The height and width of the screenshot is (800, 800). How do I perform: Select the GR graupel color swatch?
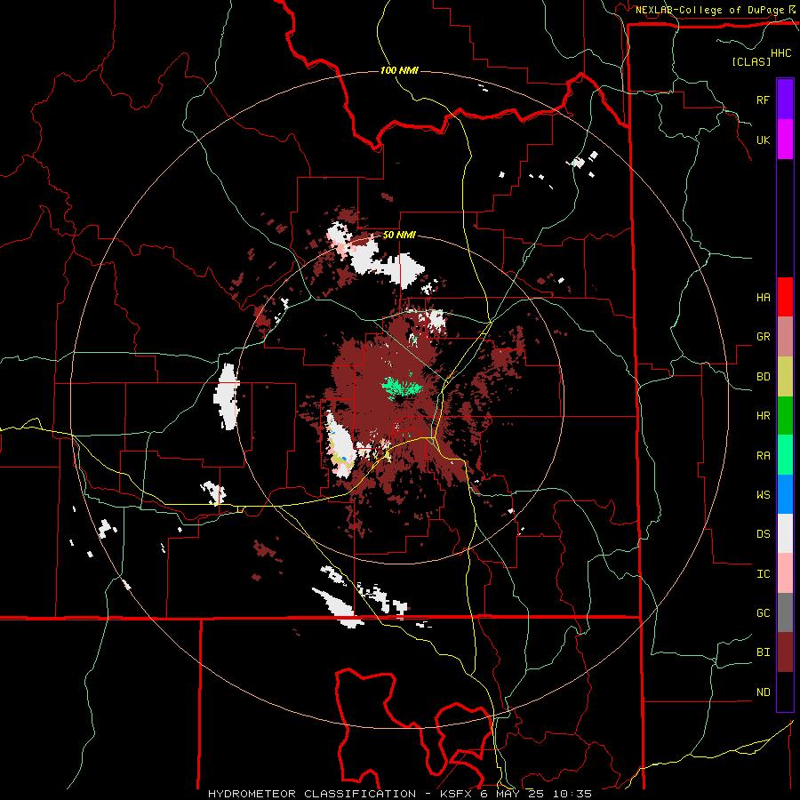[785, 337]
